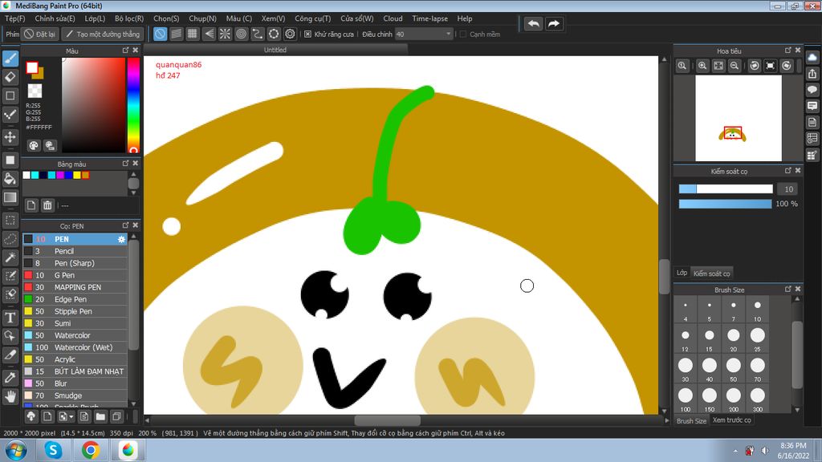Open Chrome from the taskbar
This screenshot has height=462, width=822.
pyautogui.click(x=90, y=450)
